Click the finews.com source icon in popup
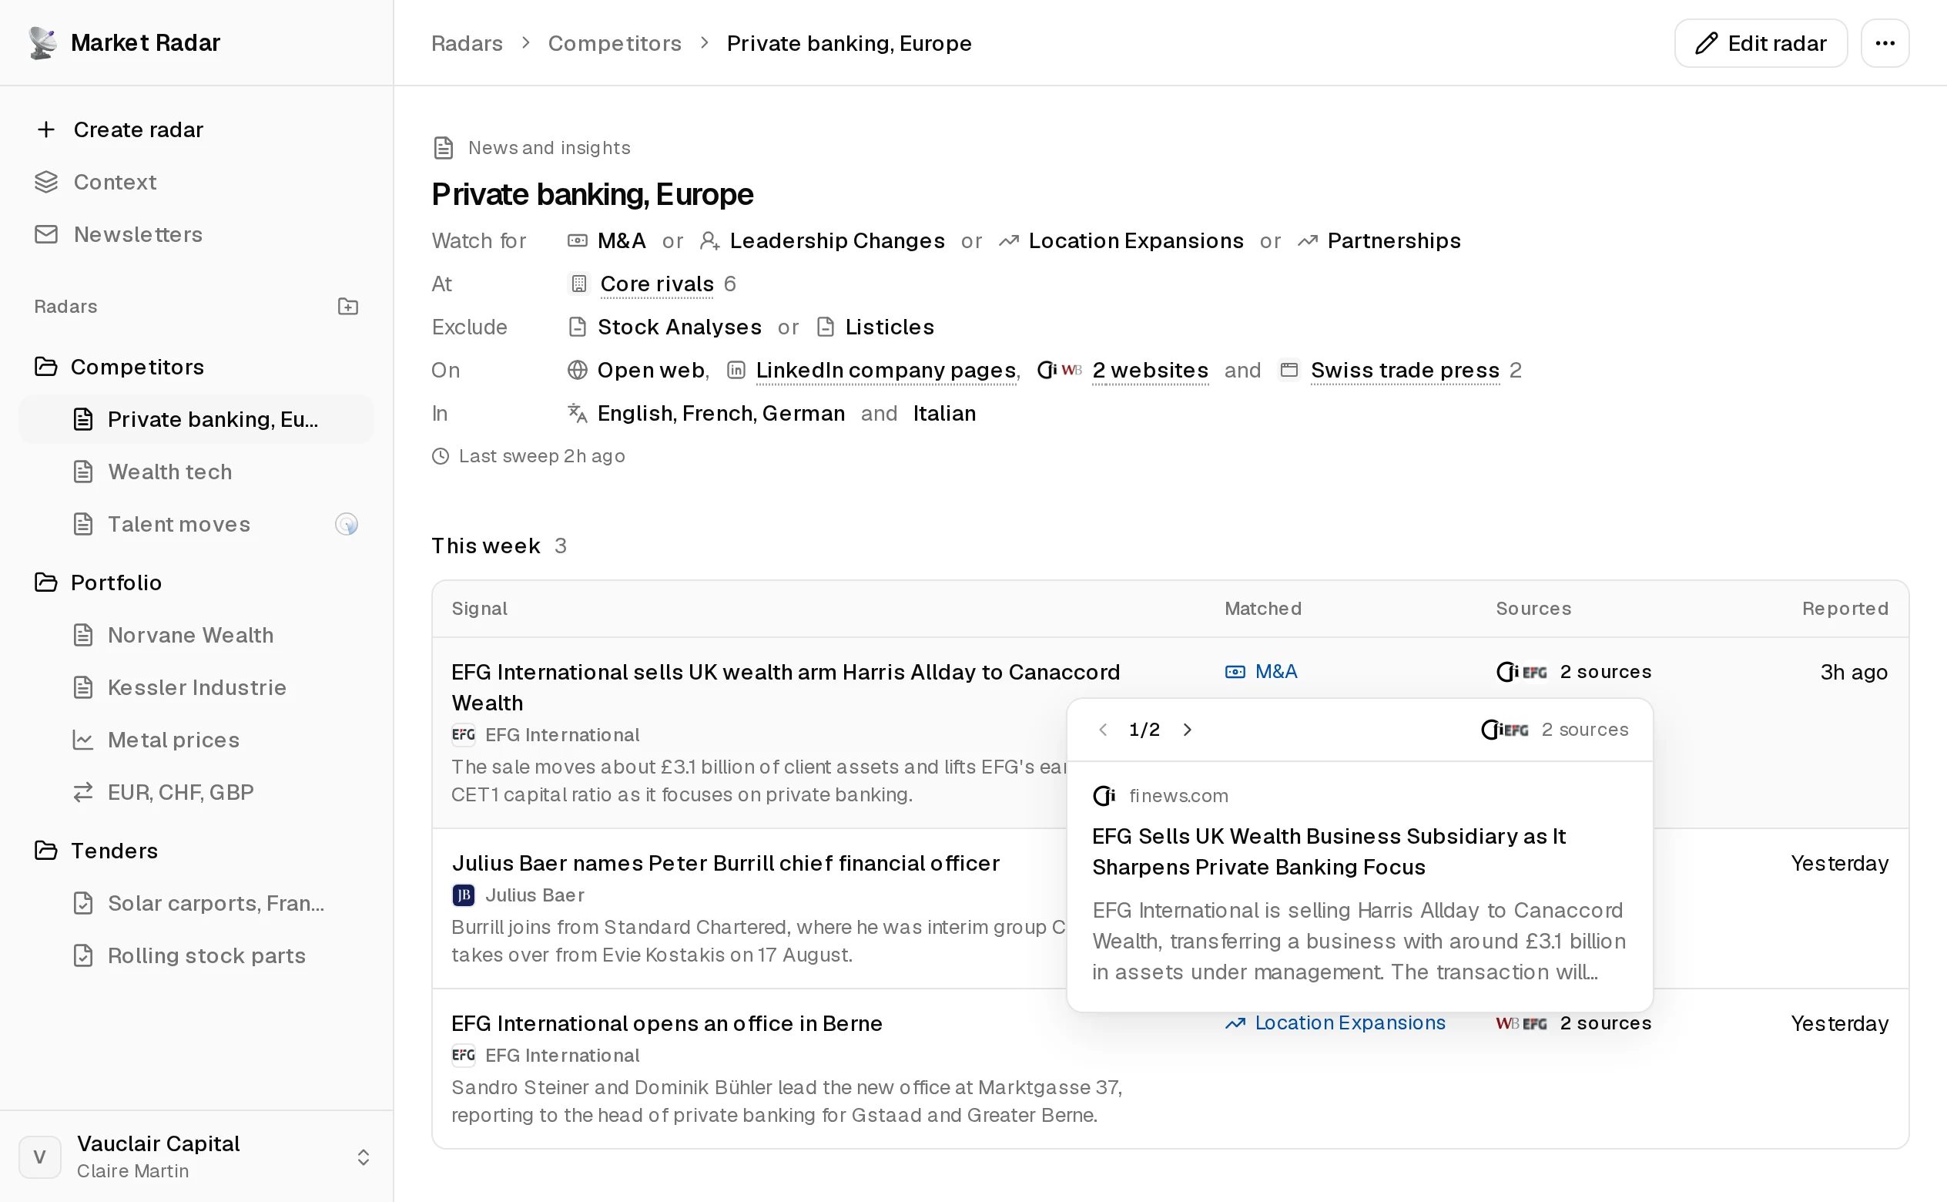Viewport: 1947px width, 1202px height. tap(1104, 796)
